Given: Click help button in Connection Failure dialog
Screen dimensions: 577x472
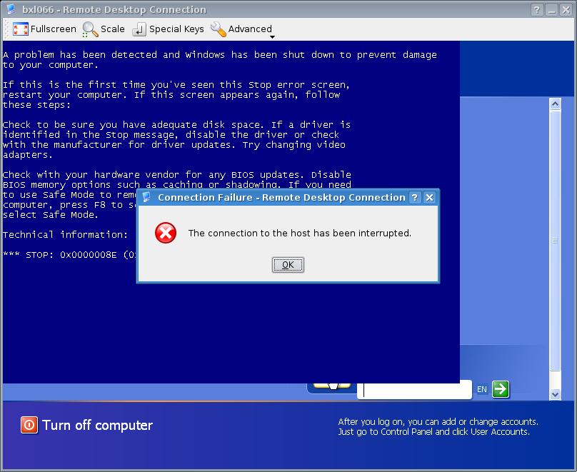Looking at the screenshot, I should (x=415, y=198).
